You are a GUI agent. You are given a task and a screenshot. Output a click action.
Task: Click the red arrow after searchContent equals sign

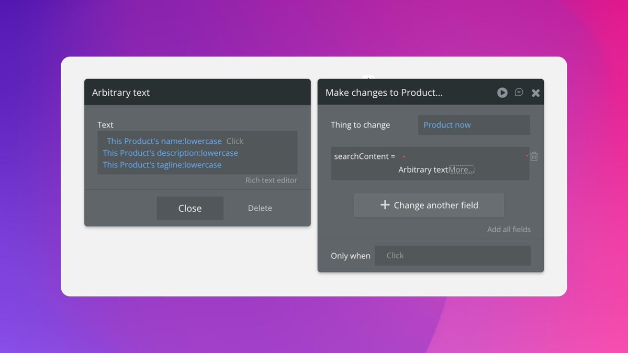404,157
